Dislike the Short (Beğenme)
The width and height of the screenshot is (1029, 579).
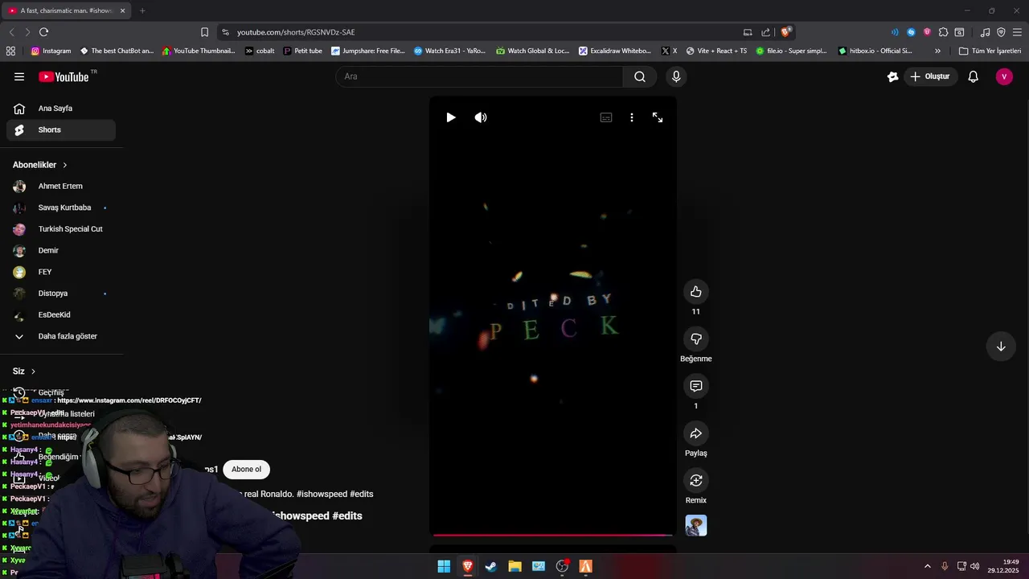point(696,339)
